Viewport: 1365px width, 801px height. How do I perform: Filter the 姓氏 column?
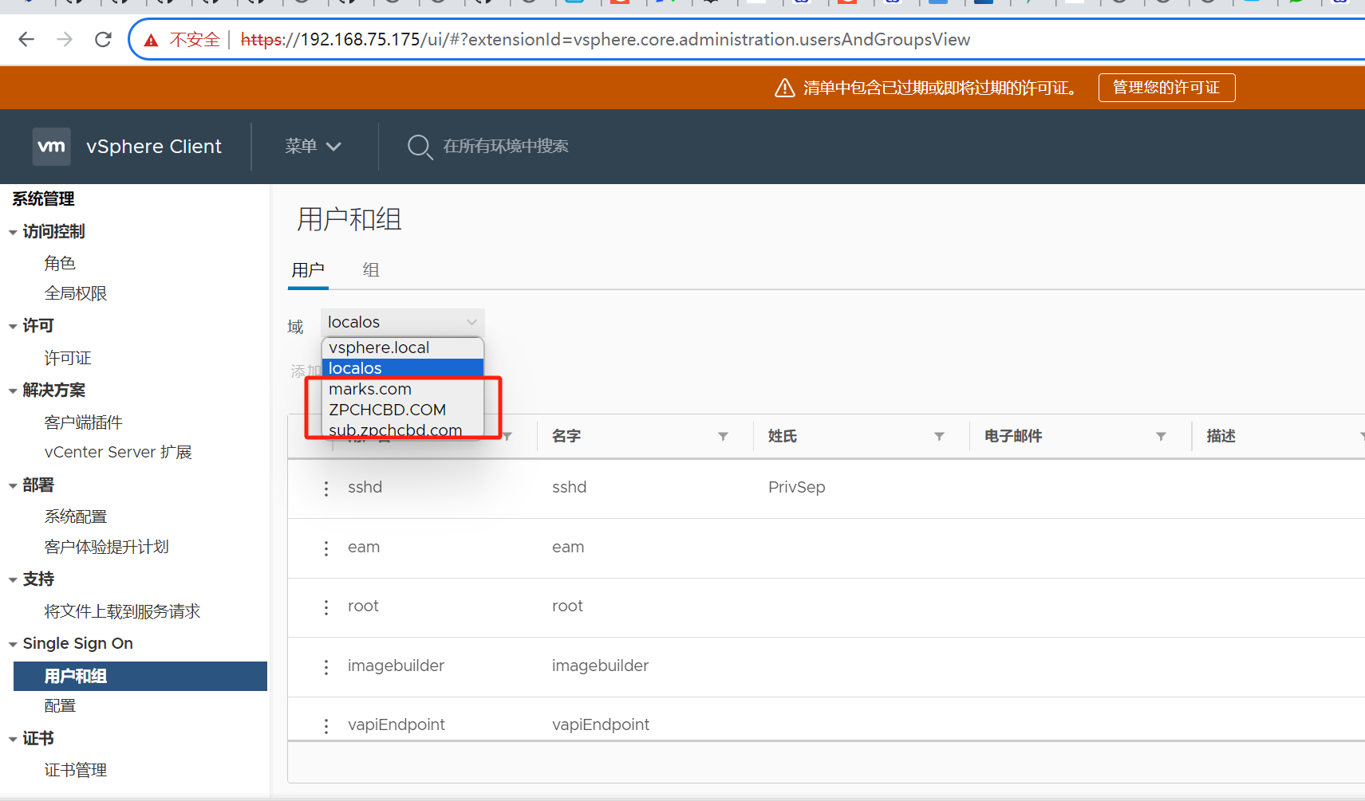pos(939,436)
